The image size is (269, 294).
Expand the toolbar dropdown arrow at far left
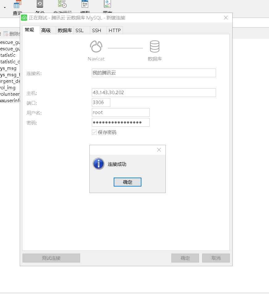[x=5, y=7]
